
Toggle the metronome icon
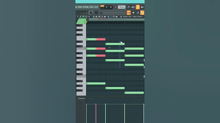coord(129,7)
